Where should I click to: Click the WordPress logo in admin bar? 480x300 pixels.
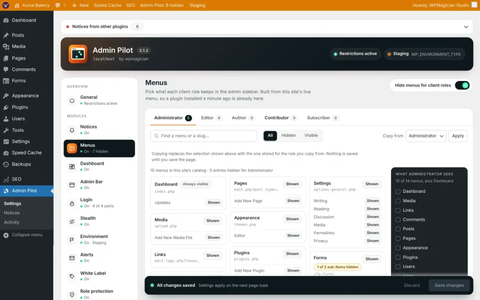click(x=6, y=5)
